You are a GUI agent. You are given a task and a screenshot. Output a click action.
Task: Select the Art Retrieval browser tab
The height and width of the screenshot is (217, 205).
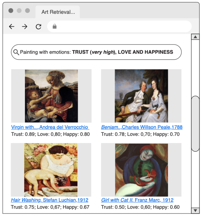click(x=58, y=12)
